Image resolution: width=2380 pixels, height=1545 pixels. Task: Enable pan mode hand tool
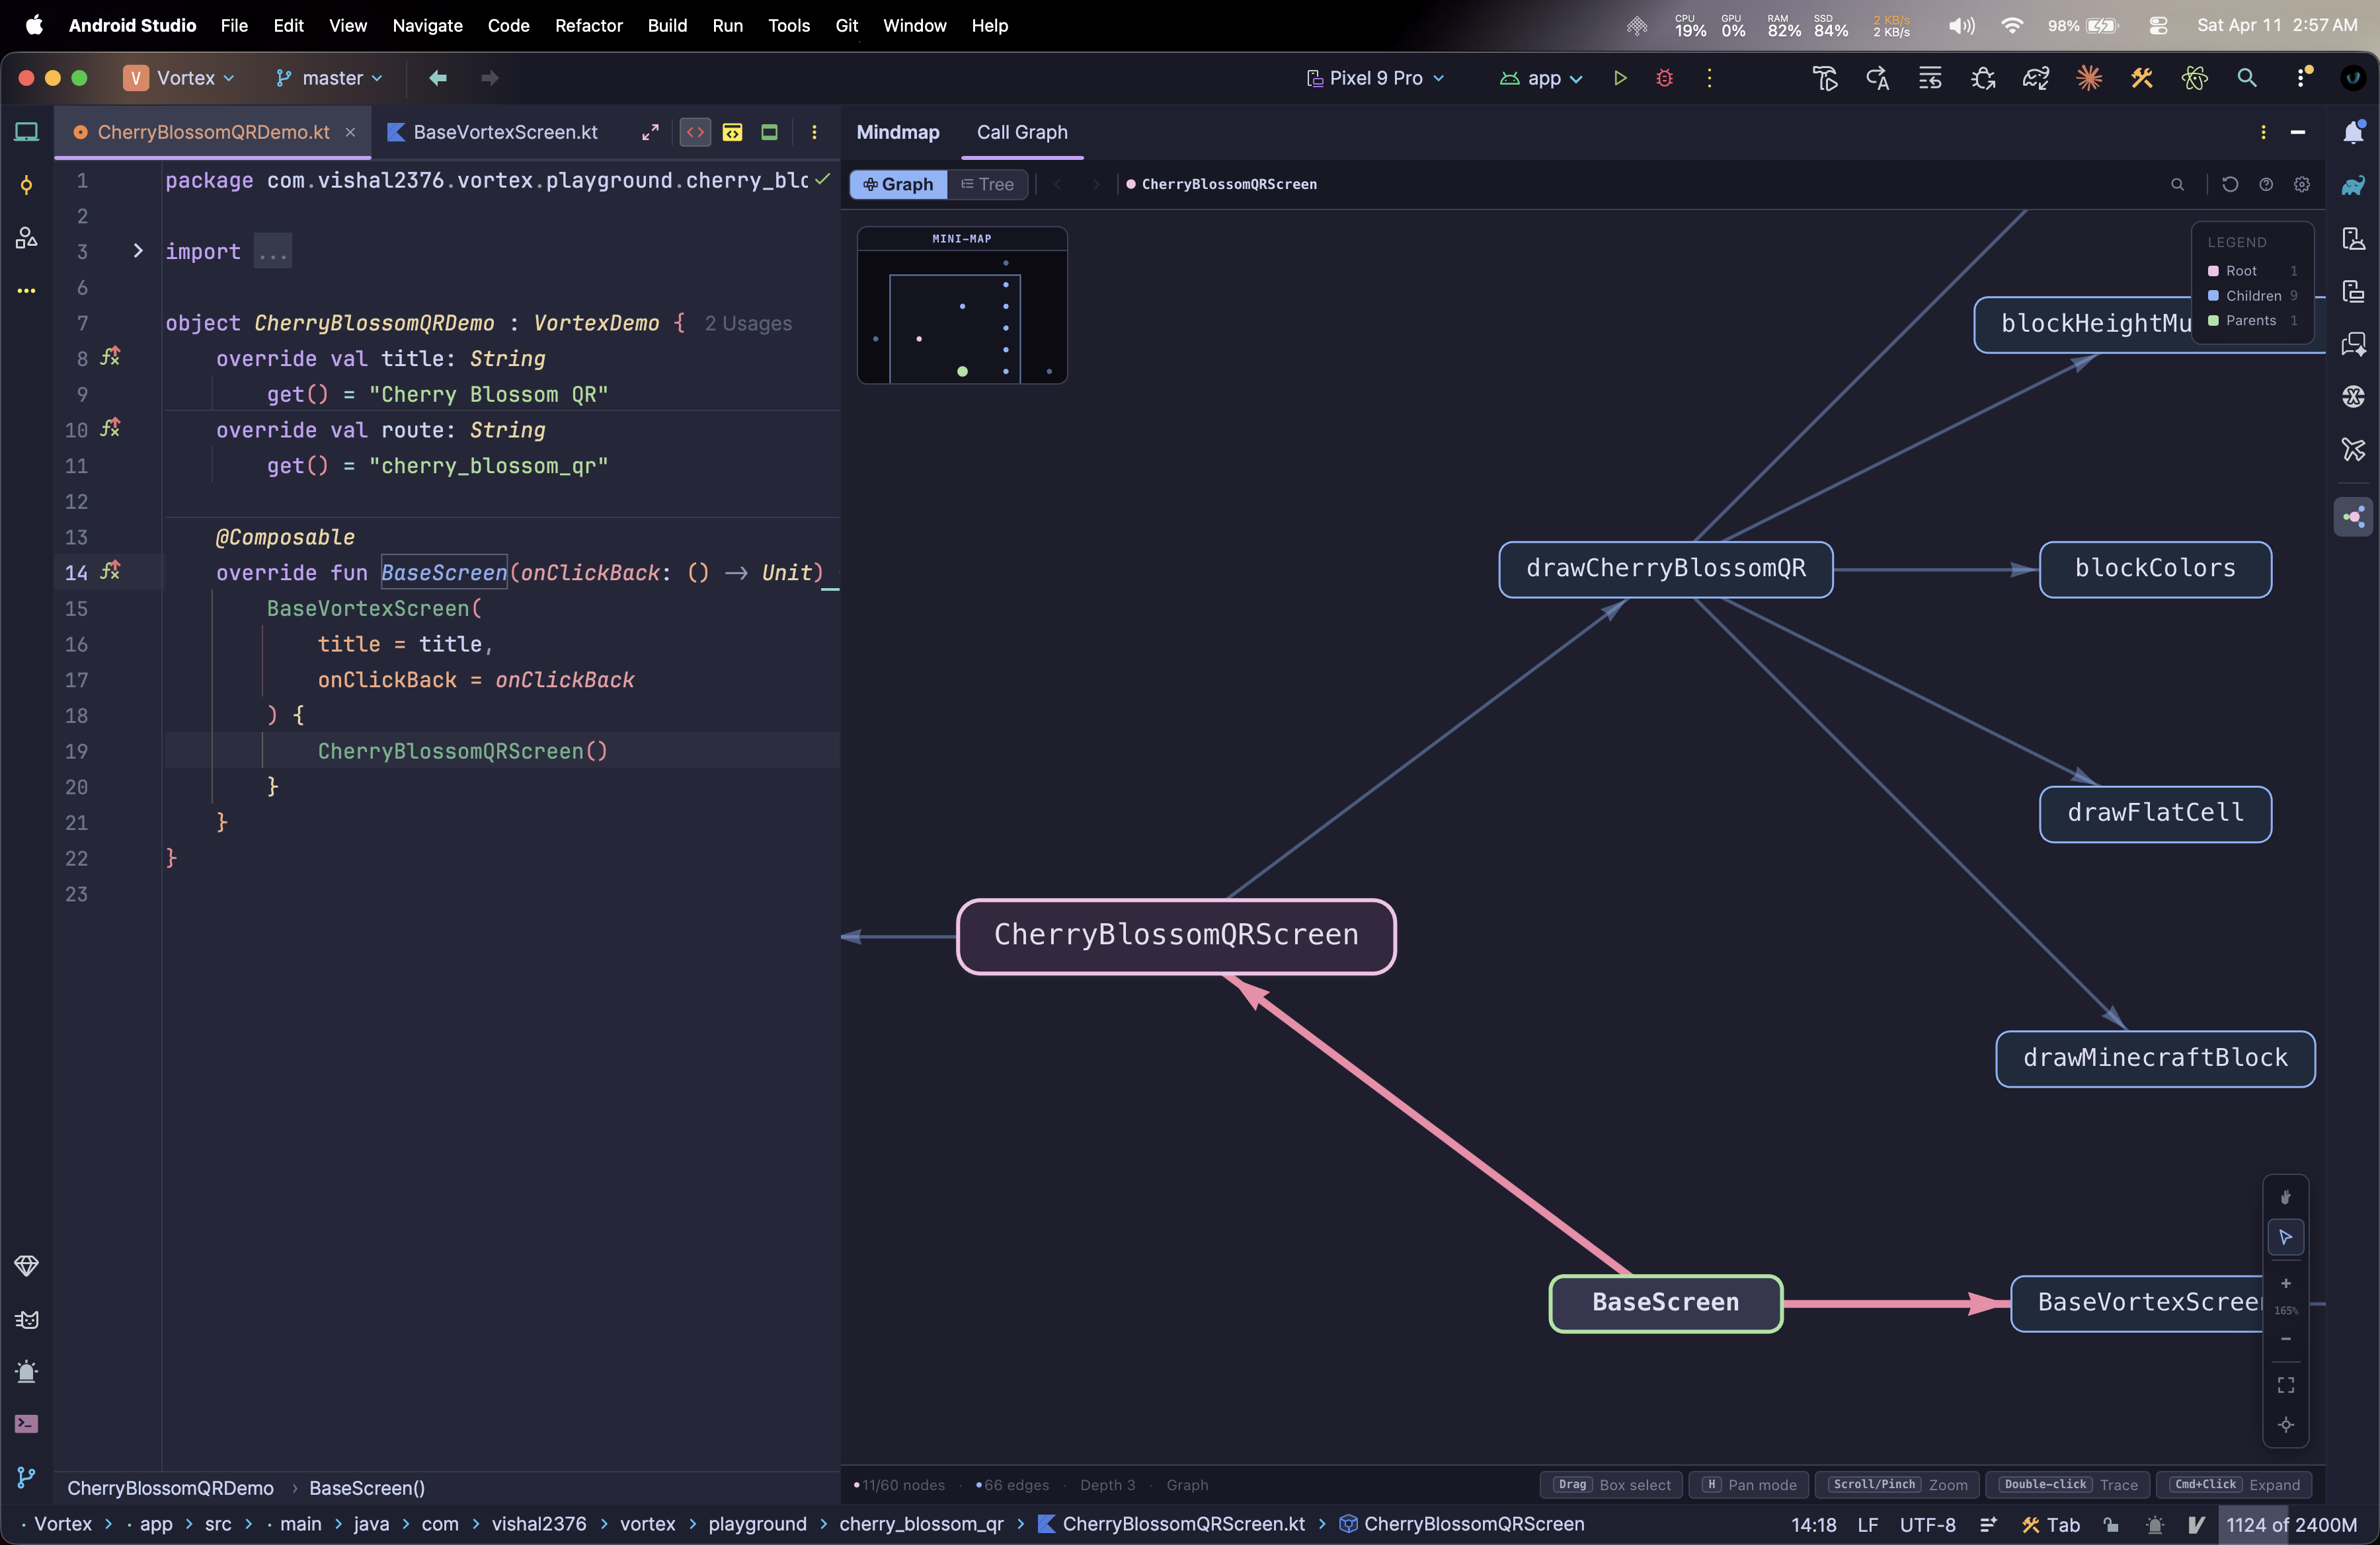pos(2285,1196)
